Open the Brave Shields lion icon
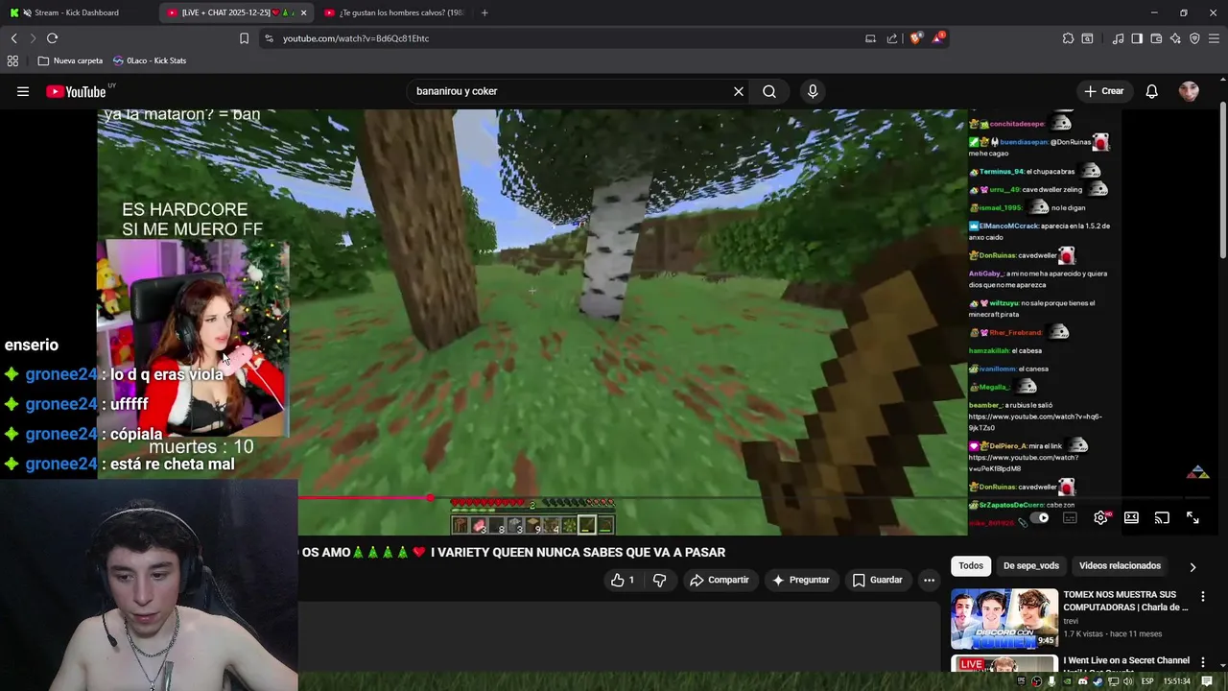 pos(915,38)
